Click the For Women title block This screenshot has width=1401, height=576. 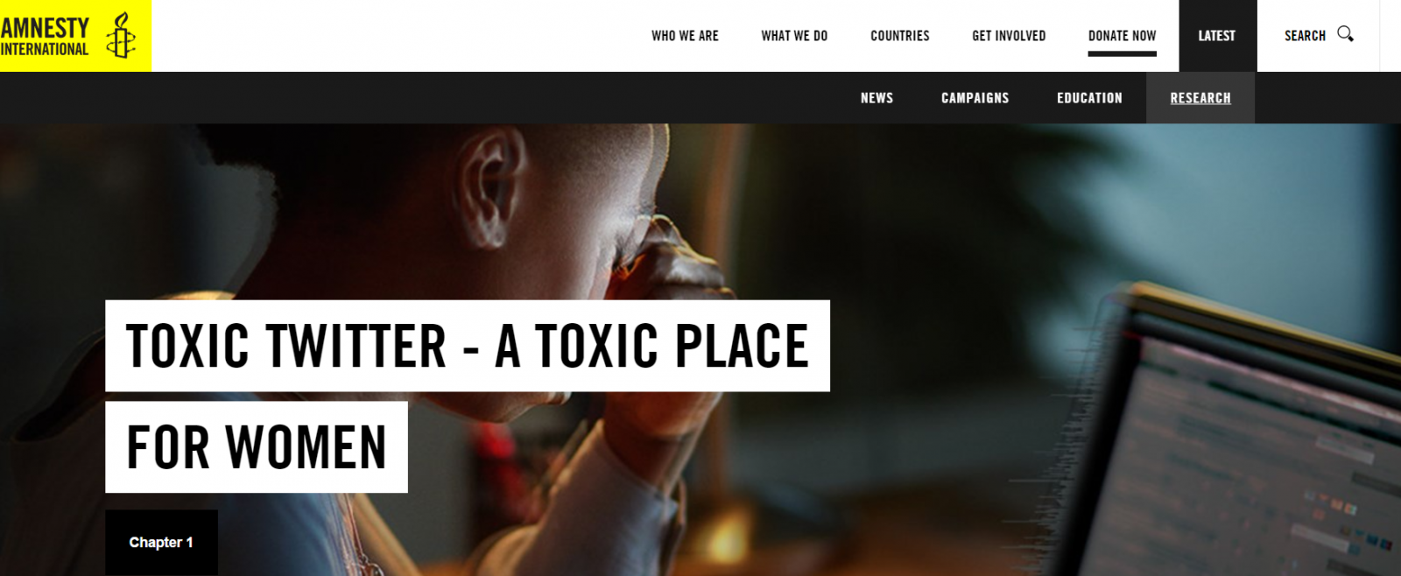pos(257,447)
